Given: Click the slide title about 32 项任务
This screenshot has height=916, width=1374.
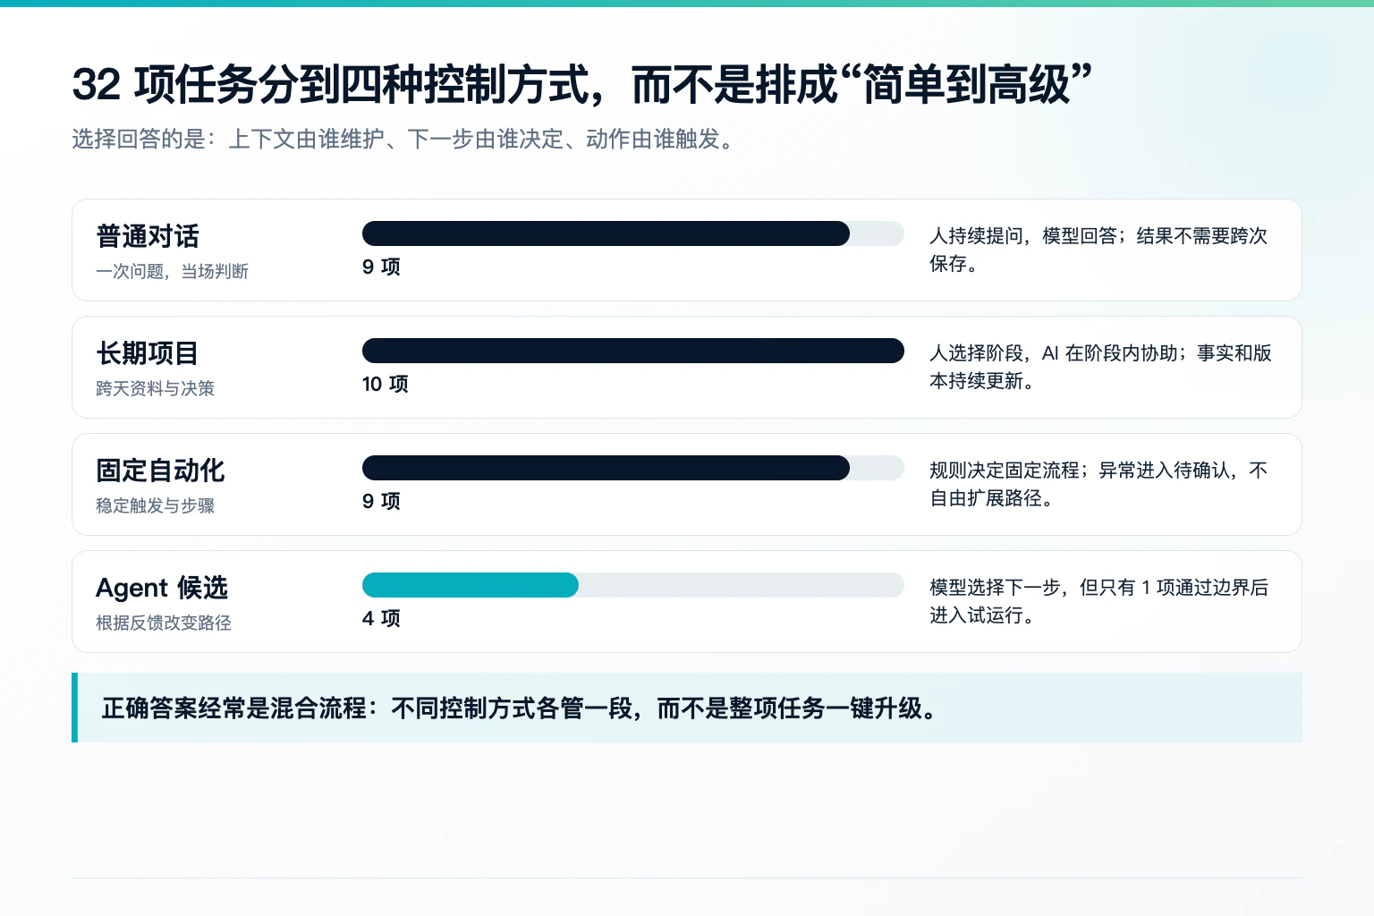Looking at the screenshot, I should (582, 85).
